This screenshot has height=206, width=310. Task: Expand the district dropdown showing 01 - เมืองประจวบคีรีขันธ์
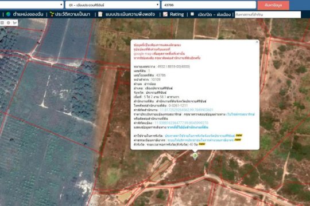click(113, 5)
